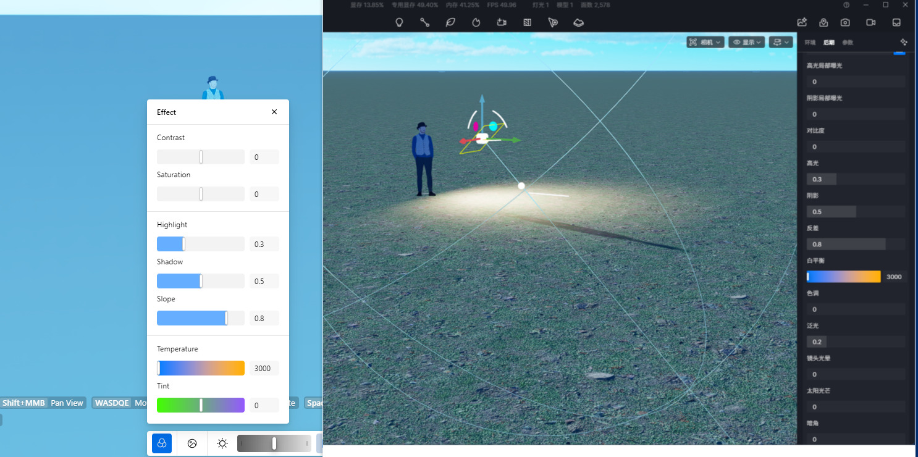Click the AI image export icon

tap(802, 22)
